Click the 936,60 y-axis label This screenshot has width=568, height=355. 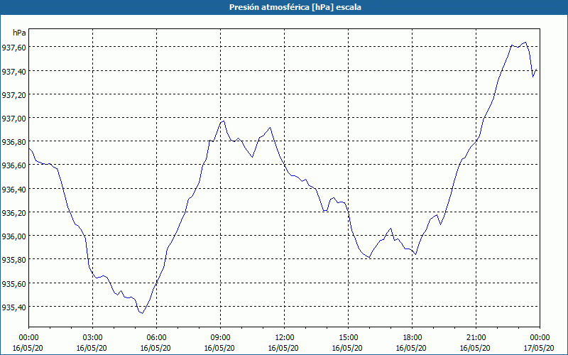coord(13,165)
